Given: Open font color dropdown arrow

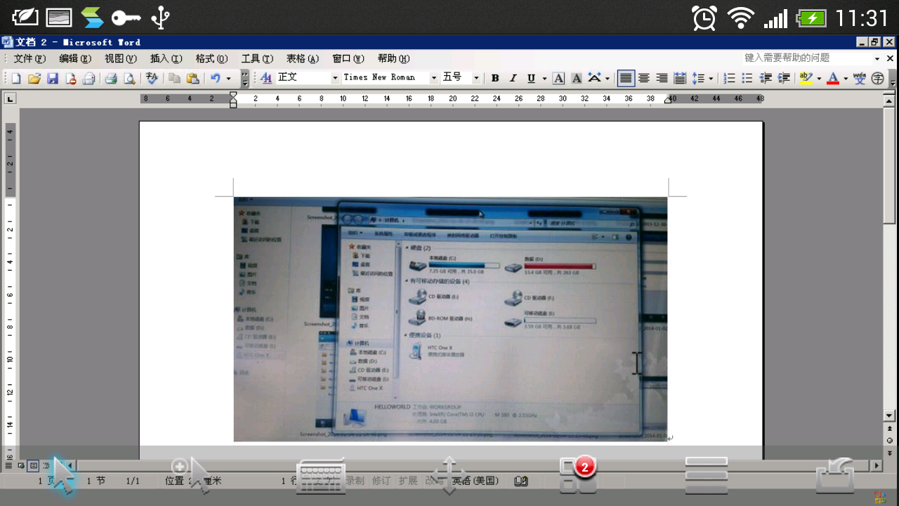Looking at the screenshot, I should point(846,78).
